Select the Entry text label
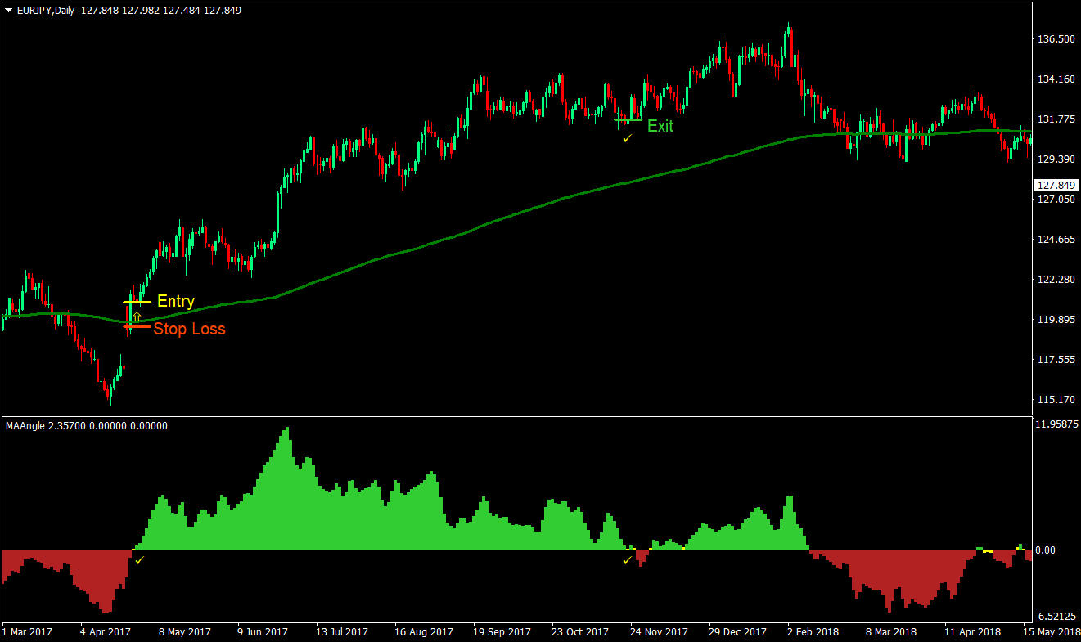 click(177, 301)
